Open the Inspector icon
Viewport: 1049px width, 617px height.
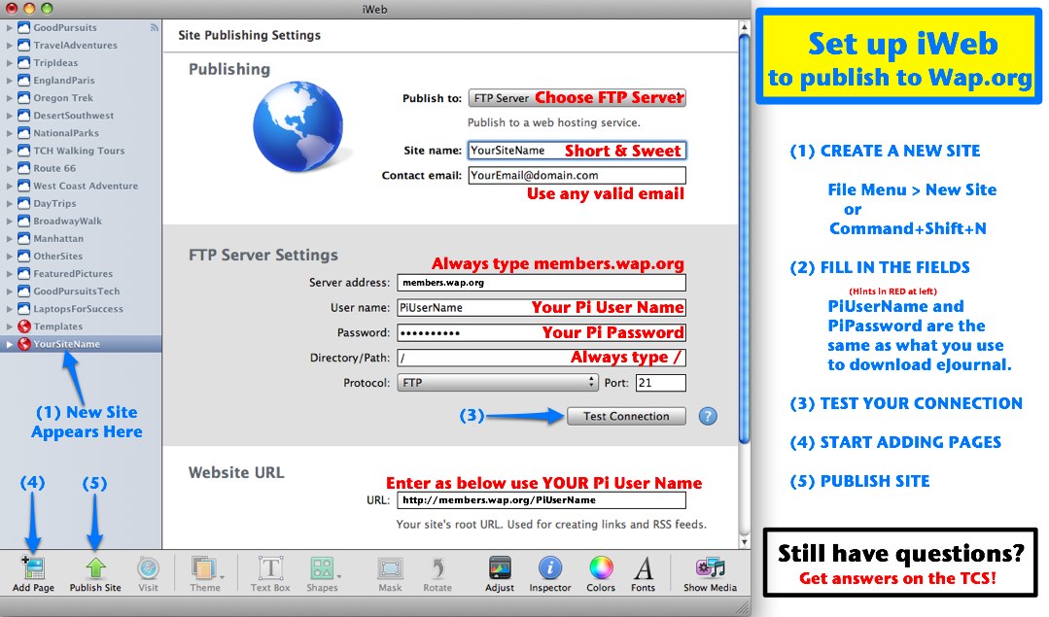click(550, 568)
